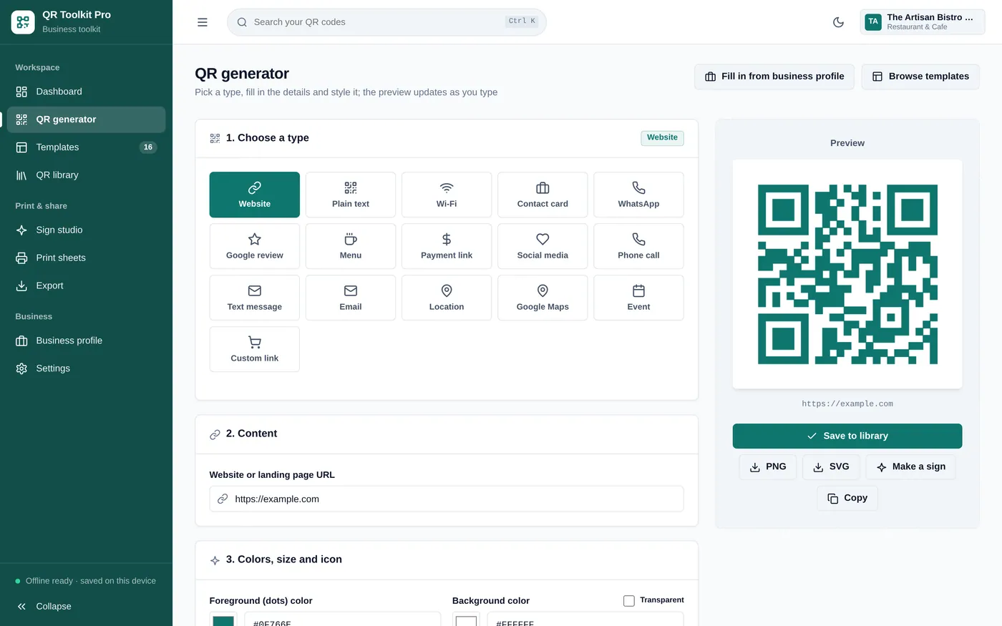Pick the Phone call type
The width and height of the screenshot is (1002, 626).
click(x=638, y=246)
